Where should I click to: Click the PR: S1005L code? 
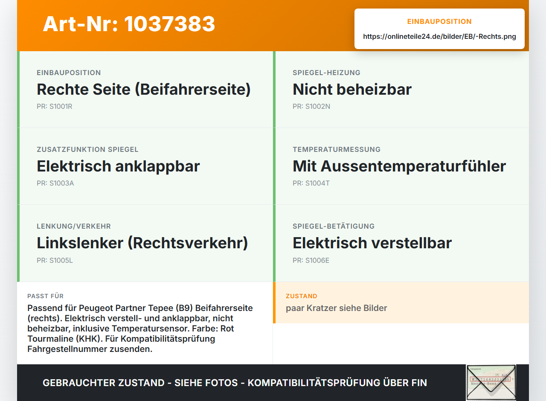[55, 260]
